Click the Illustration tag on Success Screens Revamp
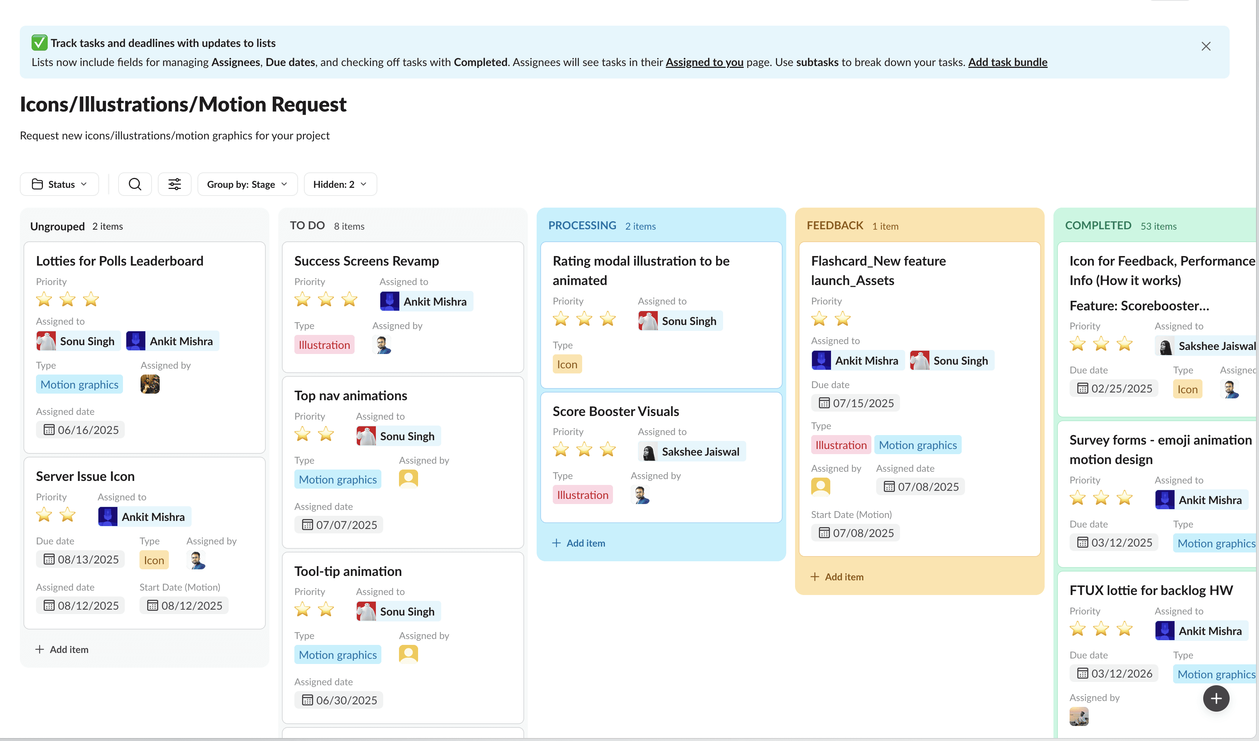 pyautogui.click(x=324, y=345)
